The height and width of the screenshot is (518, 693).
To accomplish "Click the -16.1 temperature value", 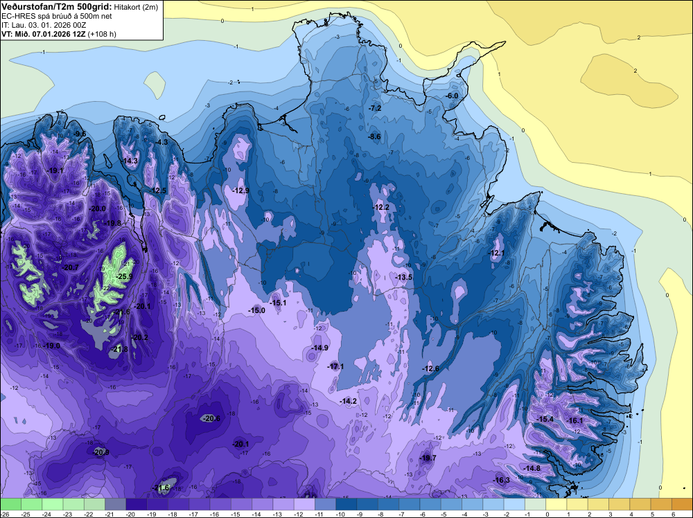I will coord(575,420).
